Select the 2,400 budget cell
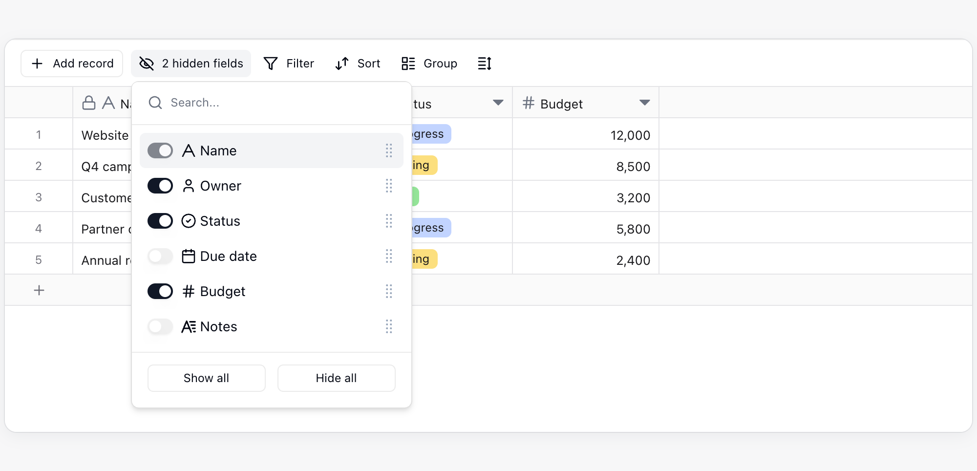 point(586,259)
